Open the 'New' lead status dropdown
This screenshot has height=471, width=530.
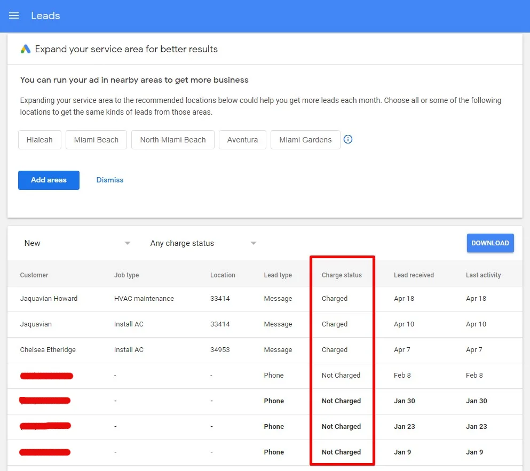tap(75, 243)
